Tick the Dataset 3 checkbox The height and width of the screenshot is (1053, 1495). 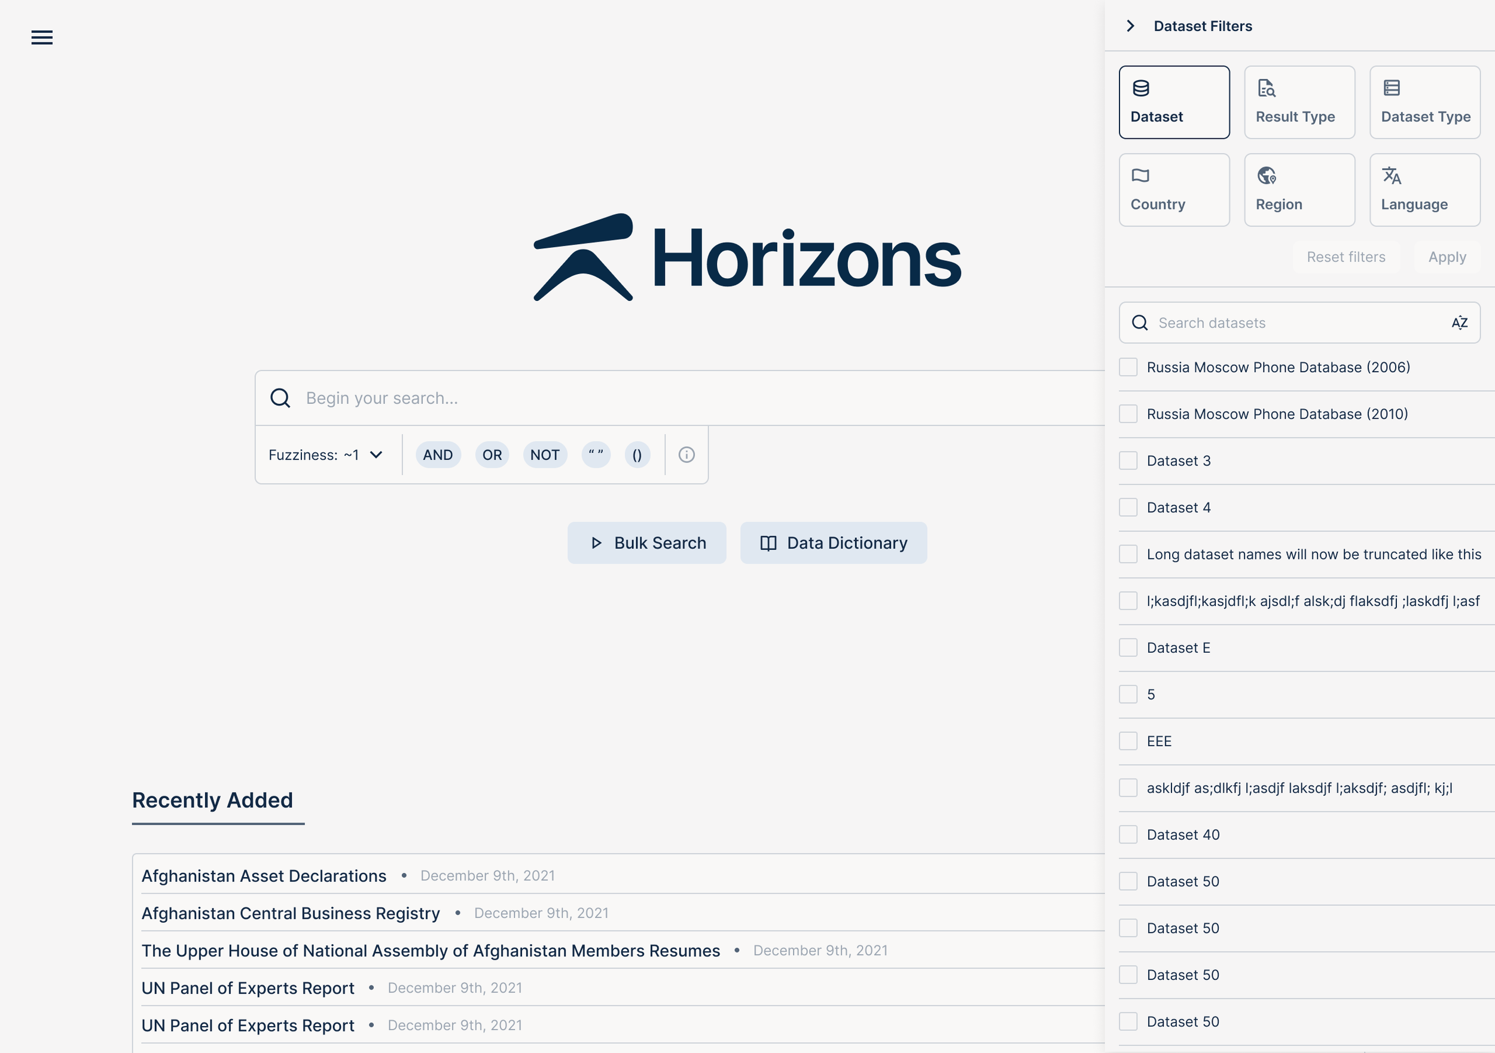pyautogui.click(x=1128, y=461)
